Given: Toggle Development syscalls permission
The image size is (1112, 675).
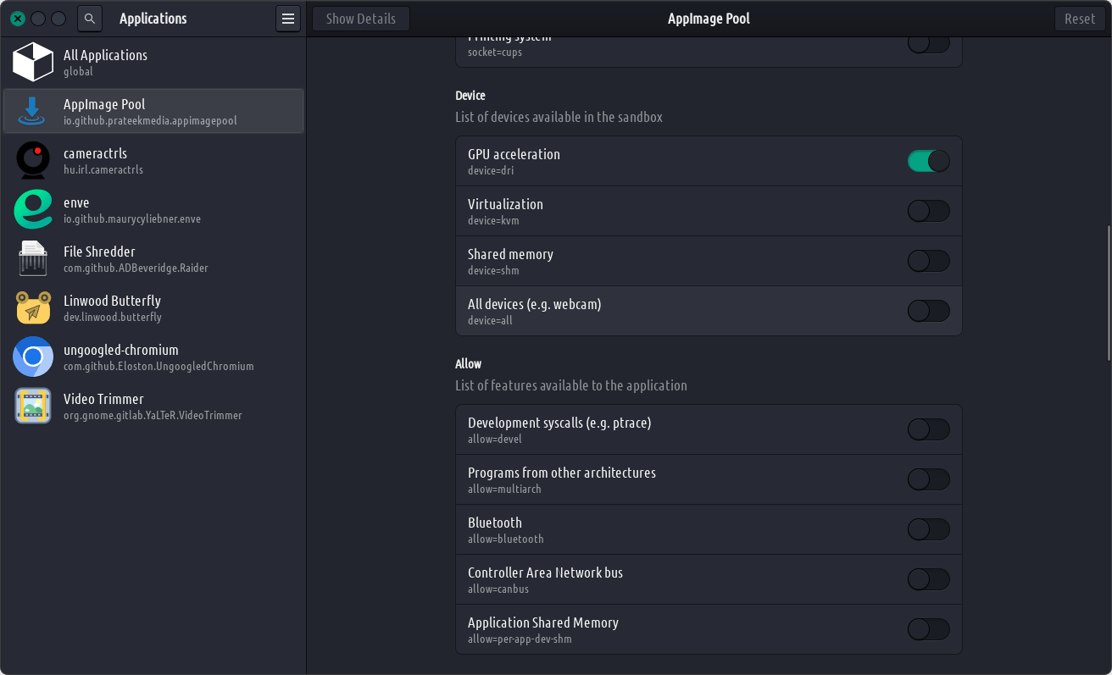Looking at the screenshot, I should point(928,429).
